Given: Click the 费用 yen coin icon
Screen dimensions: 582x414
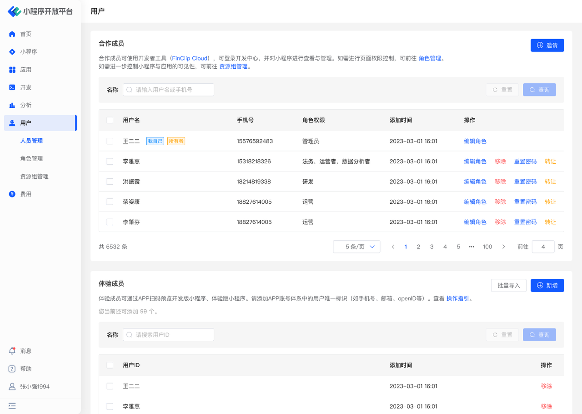Looking at the screenshot, I should pos(12,194).
